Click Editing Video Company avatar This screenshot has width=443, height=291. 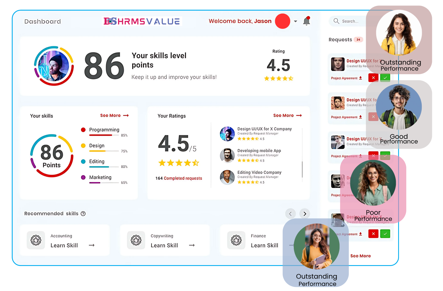(227, 177)
